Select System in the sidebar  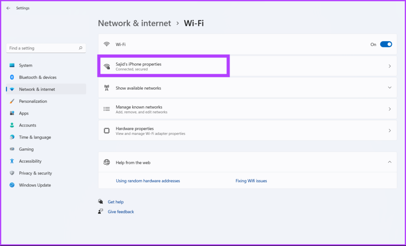point(26,65)
